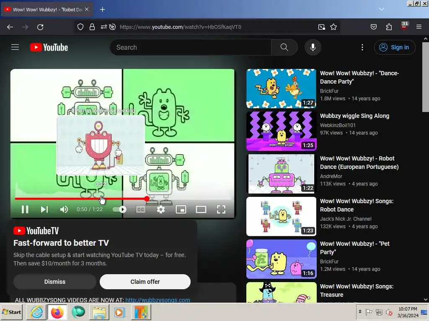Toggle closed captions CC button
The width and height of the screenshot is (429, 321).
click(141, 209)
